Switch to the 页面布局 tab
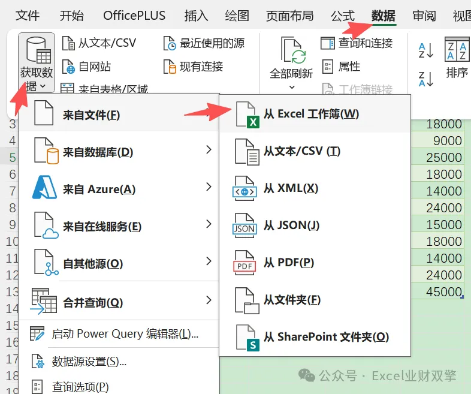Image resolution: width=471 pixels, height=394 pixels. point(290,16)
